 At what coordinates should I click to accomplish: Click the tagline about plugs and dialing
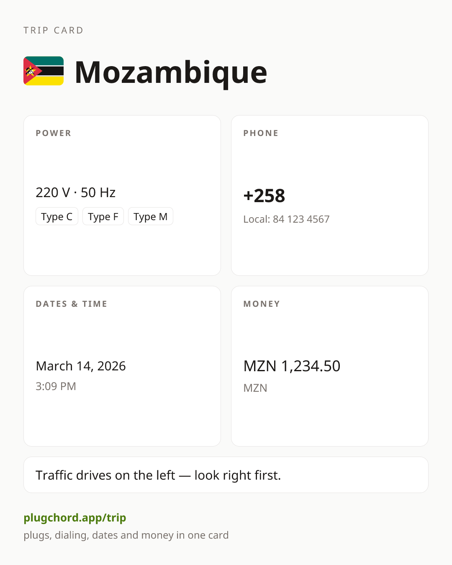click(126, 535)
